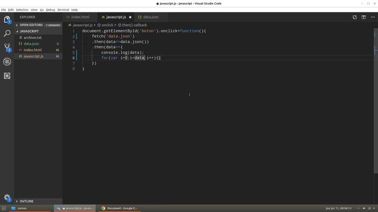The image size is (378, 212).
Task: Open the Debug view in activity bar
Action: tap(7, 61)
